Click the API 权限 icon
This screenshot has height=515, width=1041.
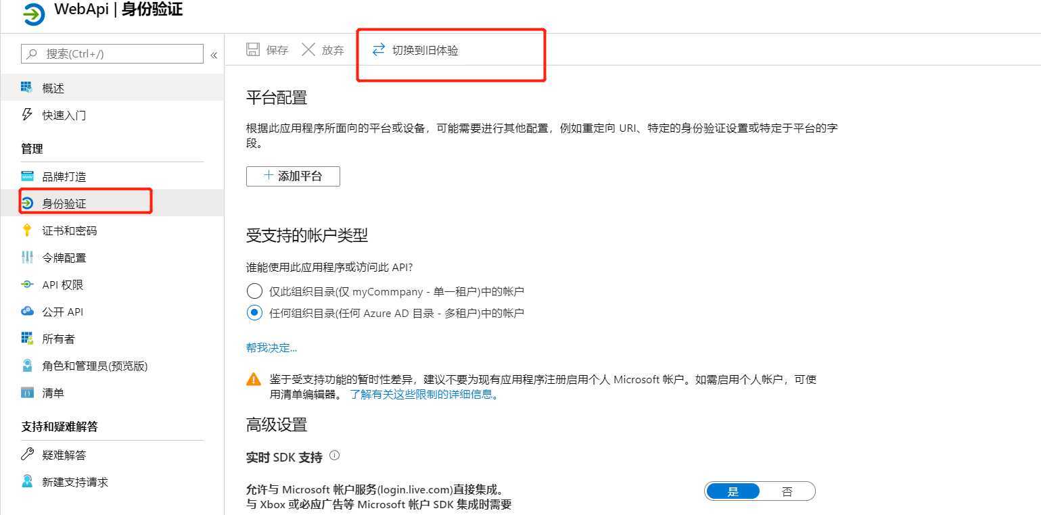pyautogui.click(x=27, y=285)
